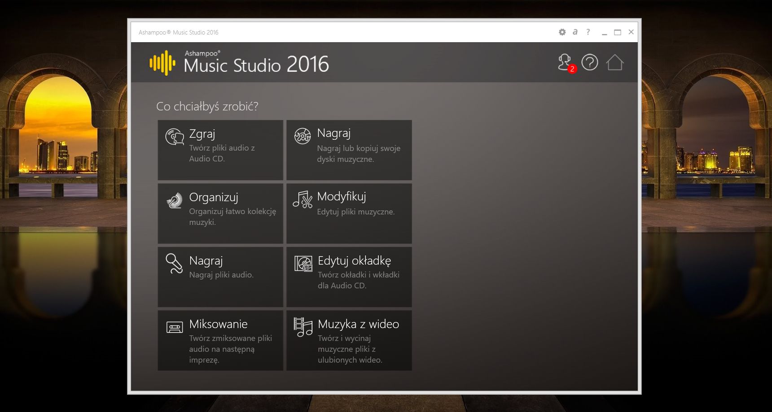
Task: Select the Edytuj okładkę tile title
Action: pyautogui.click(x=354, y=260)
